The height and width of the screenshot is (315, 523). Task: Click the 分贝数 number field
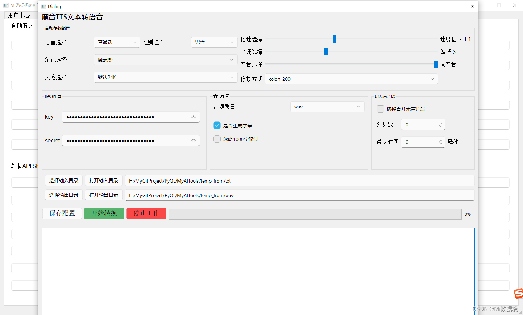pos(423,125)
